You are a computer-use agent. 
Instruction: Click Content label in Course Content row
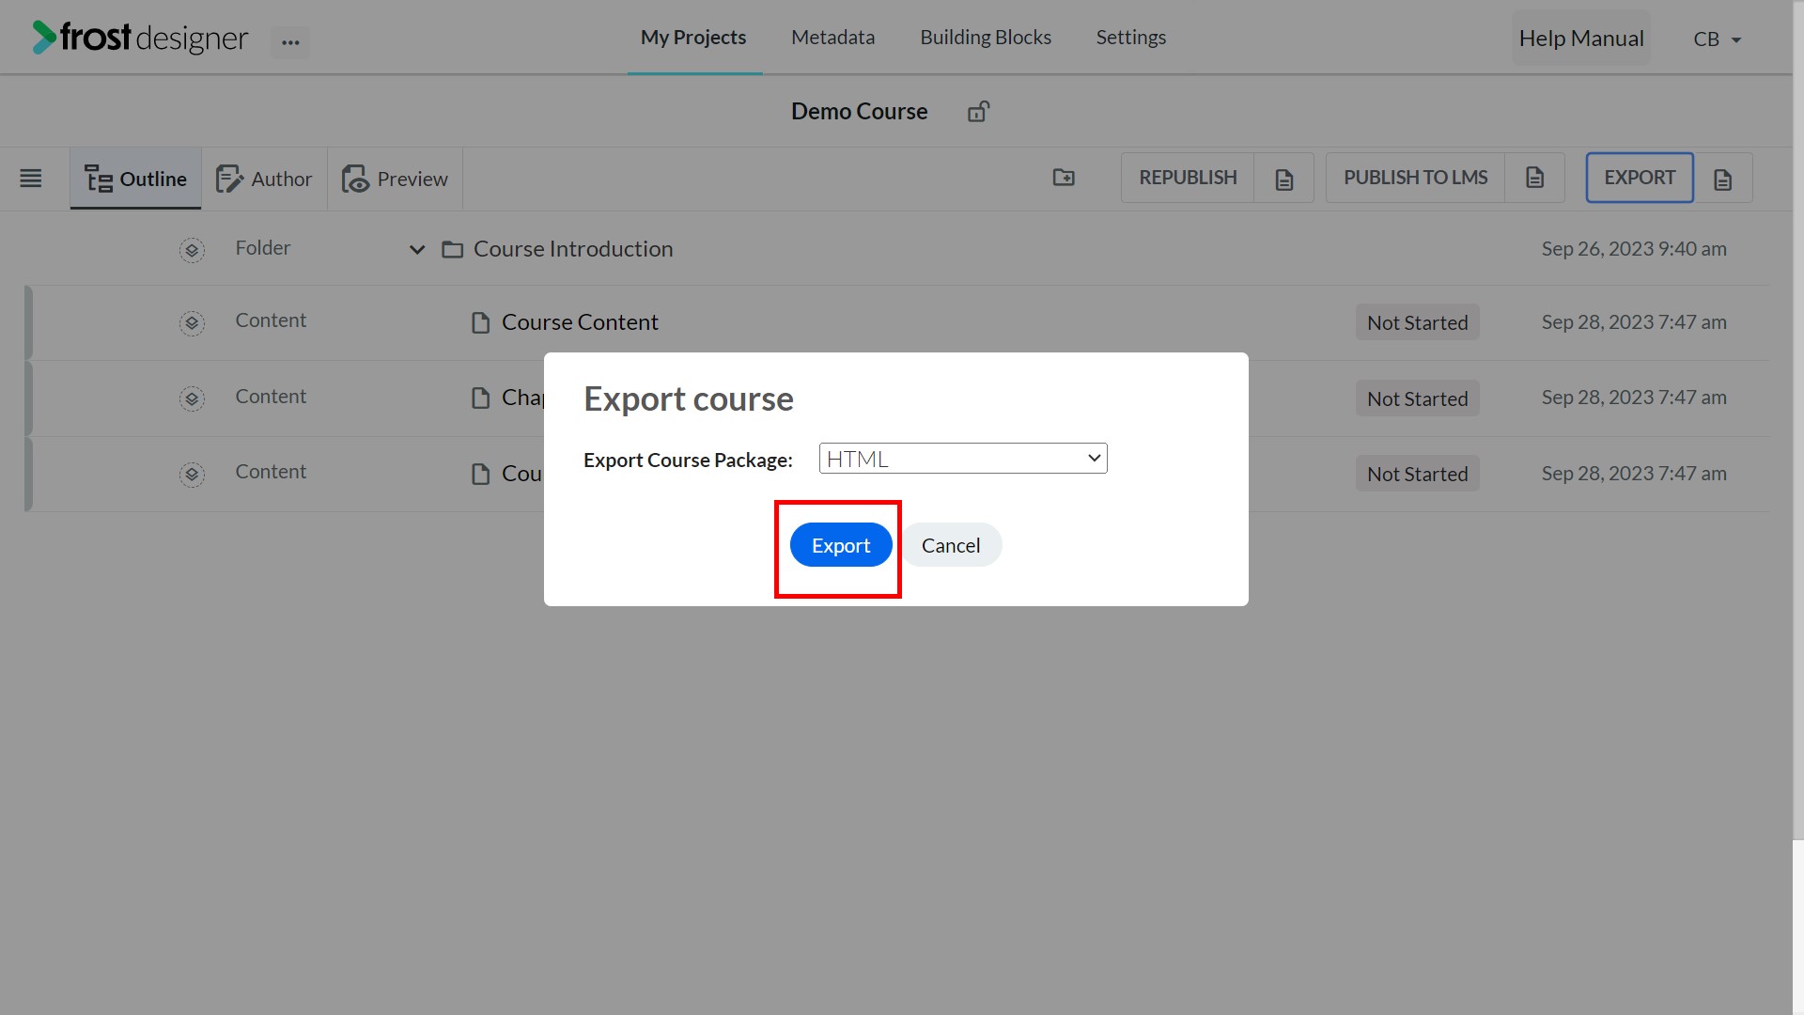(271, 320)
